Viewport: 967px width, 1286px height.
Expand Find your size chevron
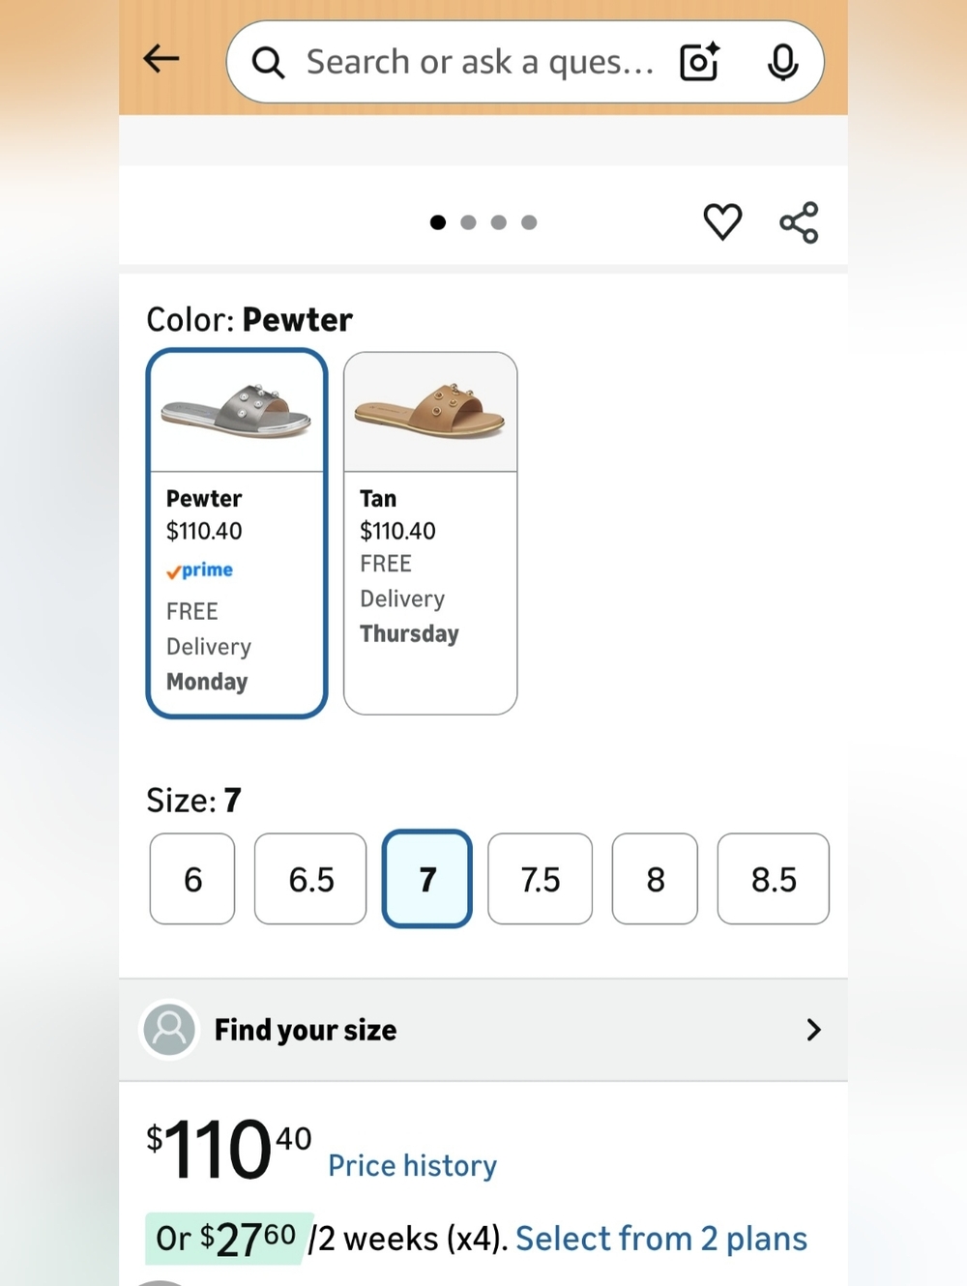coord(813,1030)
